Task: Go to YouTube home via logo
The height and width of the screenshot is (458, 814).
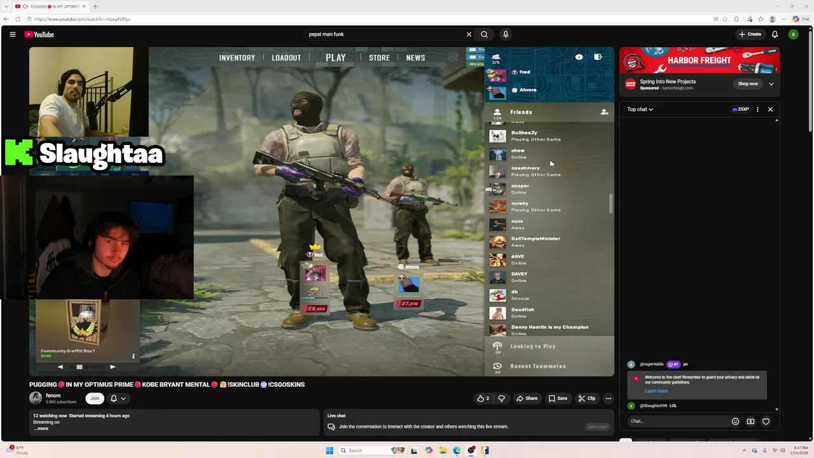Action: tap(39, 34)
